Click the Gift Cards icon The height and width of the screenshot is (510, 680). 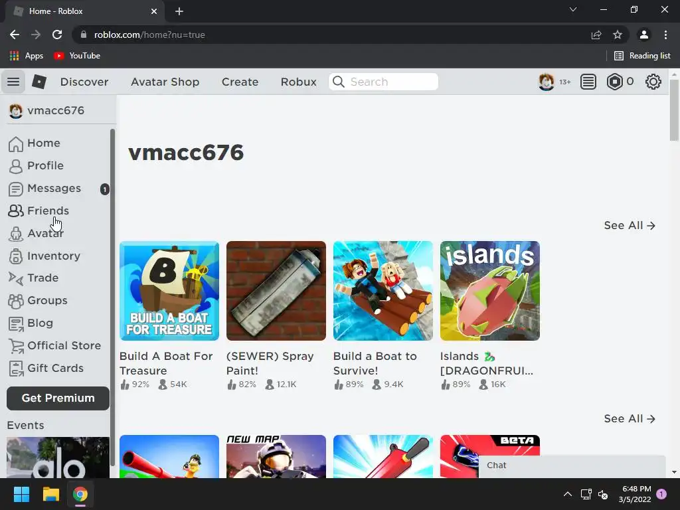point(16,369)
